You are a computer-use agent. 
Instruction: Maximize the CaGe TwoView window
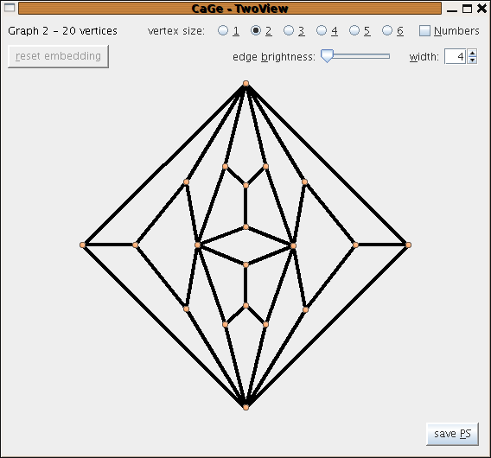pyautogui.click(x=467, y=9)
